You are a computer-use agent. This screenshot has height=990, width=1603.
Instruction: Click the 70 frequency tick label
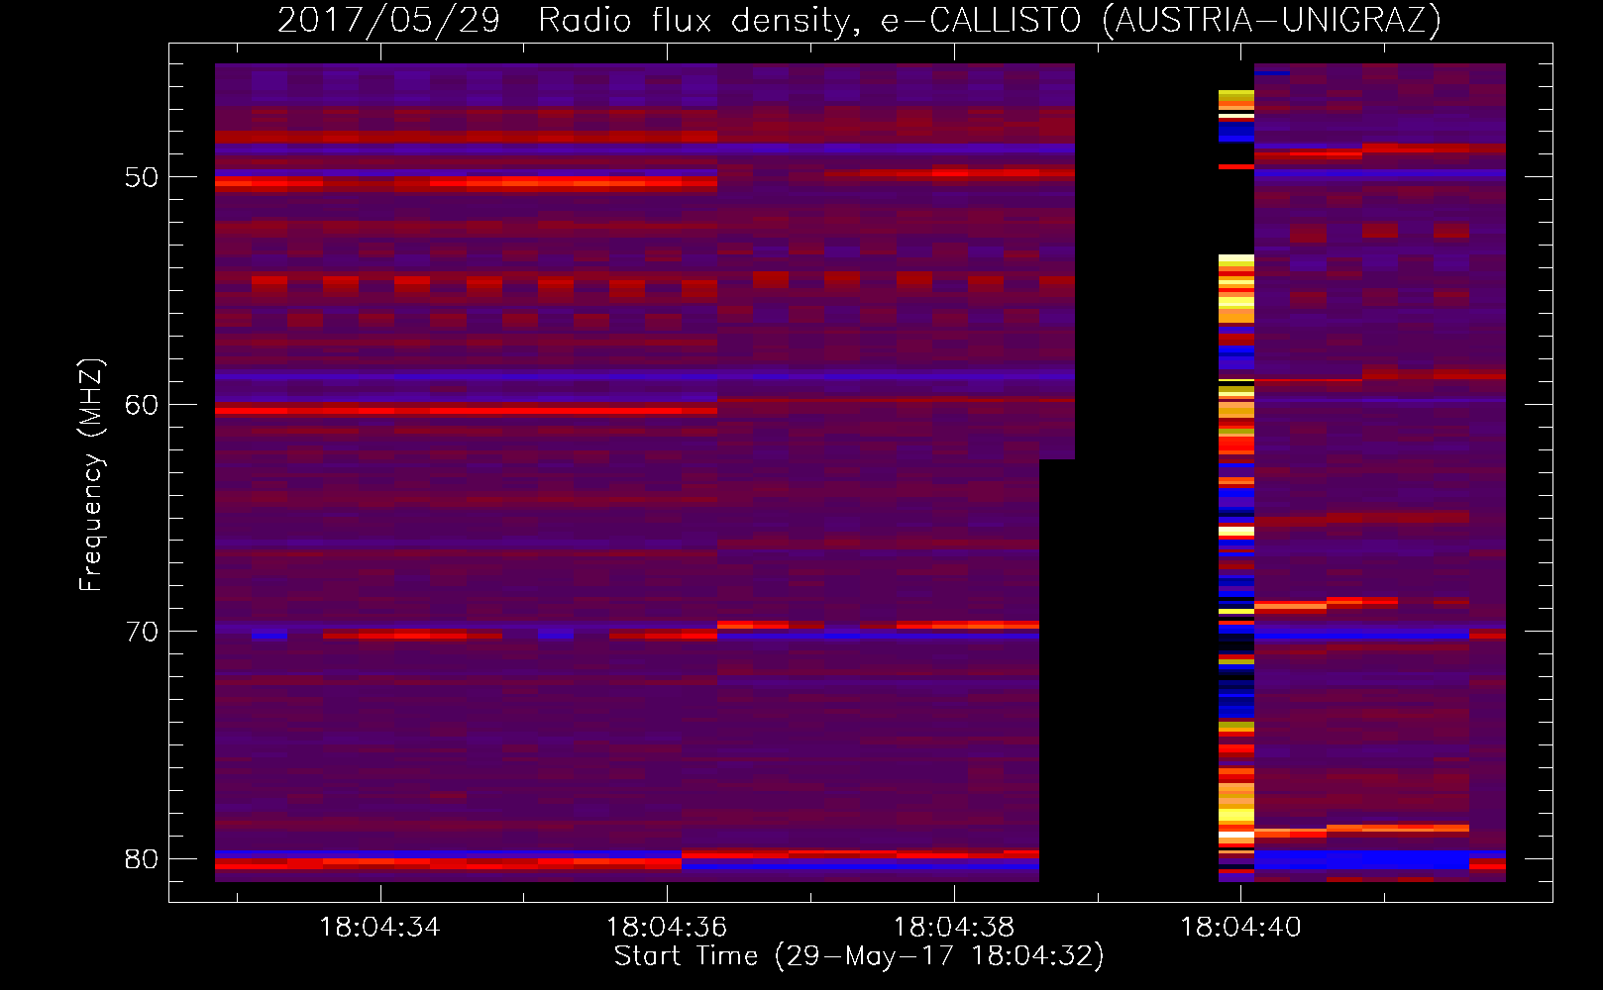point(142,632)
